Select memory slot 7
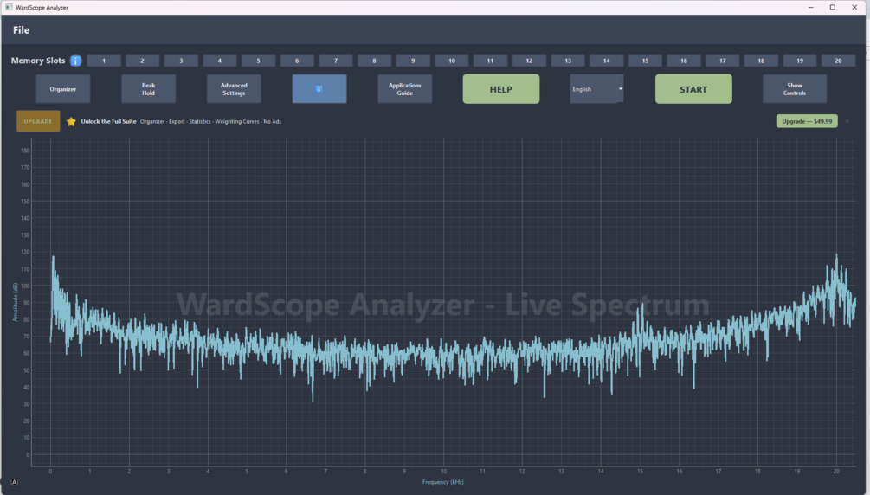The height and width of the screenshot is (495, 870). 336,61
